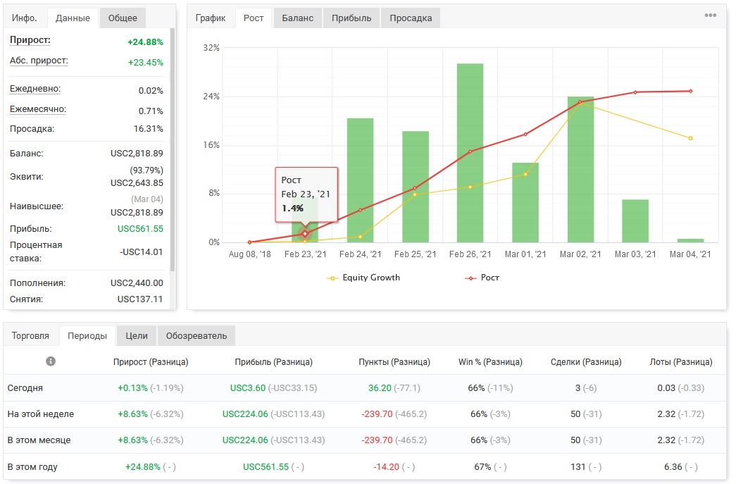Click the Прибыль (Разница) column header

274,362
